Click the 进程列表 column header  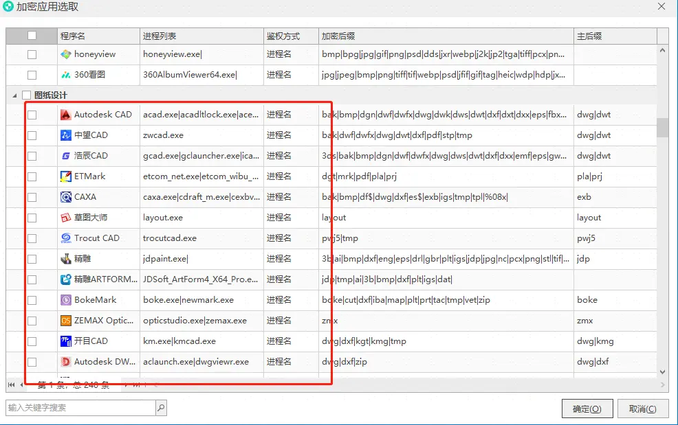click(201, 36)
